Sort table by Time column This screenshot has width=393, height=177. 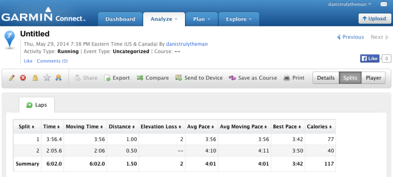click(x=52, y=127)
